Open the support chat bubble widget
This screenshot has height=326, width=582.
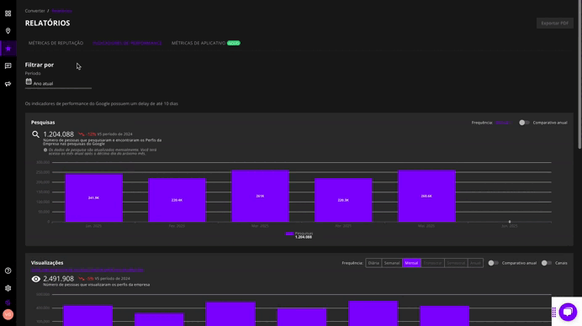568,312
